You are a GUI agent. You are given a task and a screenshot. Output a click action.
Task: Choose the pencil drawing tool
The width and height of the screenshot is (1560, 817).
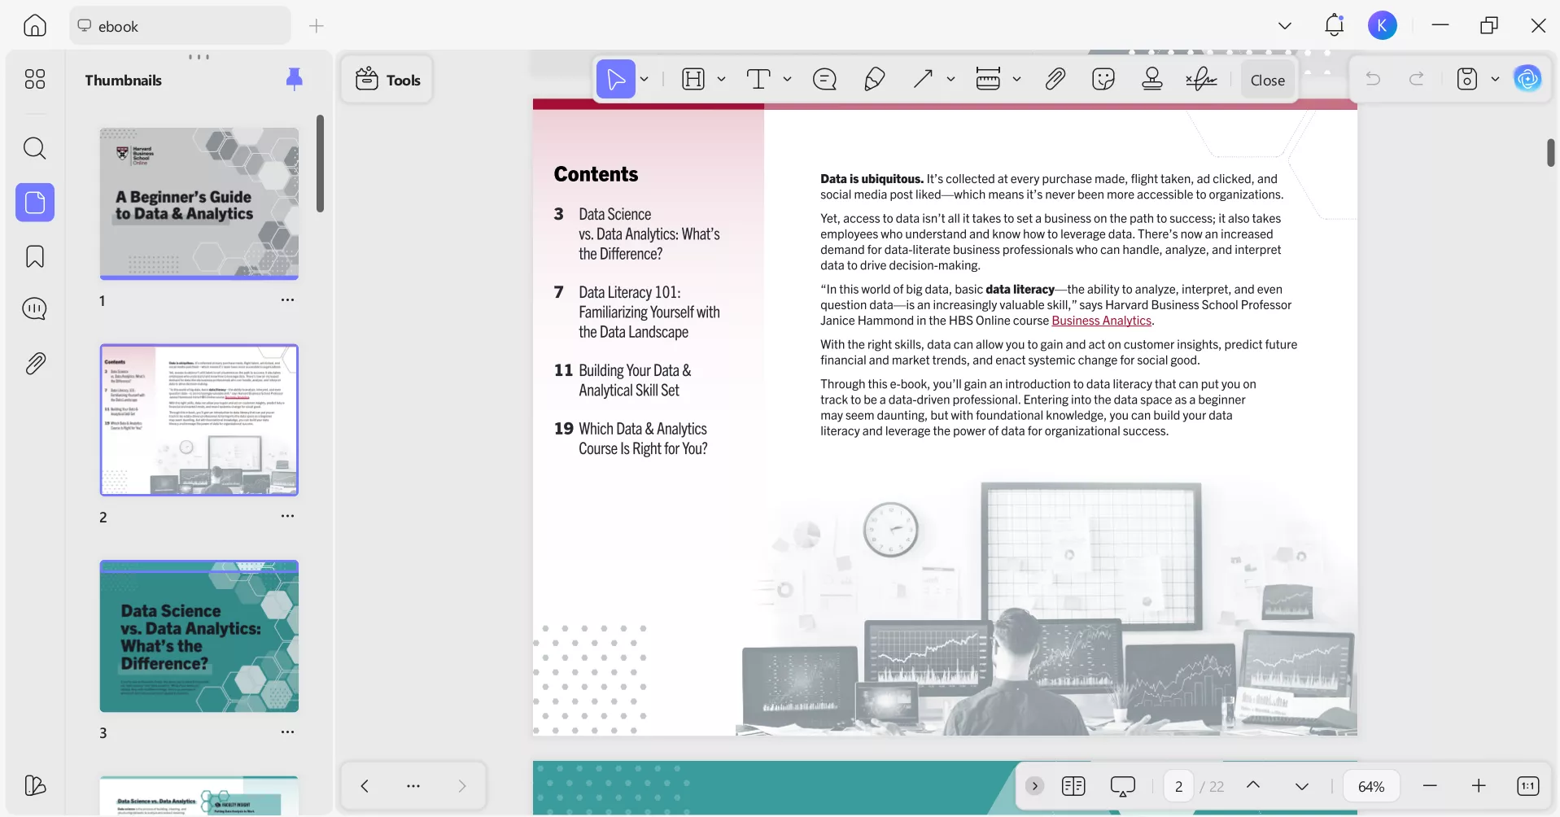(x=874, y=79)
